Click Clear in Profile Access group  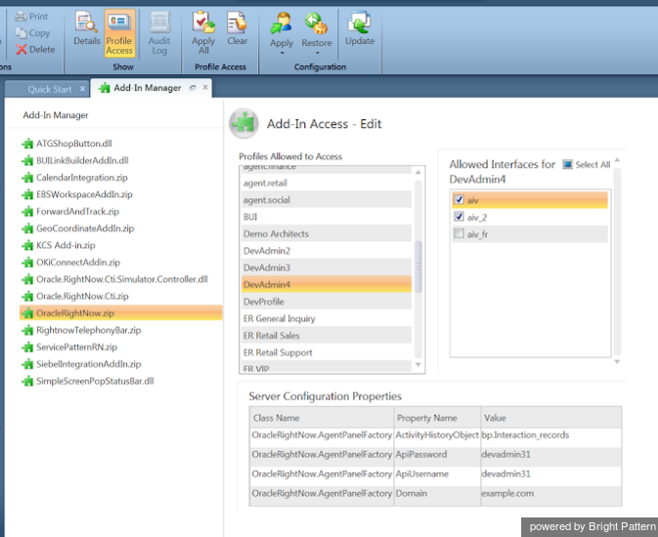238,28
